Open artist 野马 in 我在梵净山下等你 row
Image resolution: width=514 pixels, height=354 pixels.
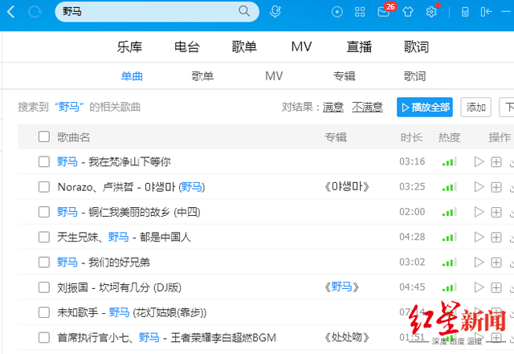[x=67, y=161]
